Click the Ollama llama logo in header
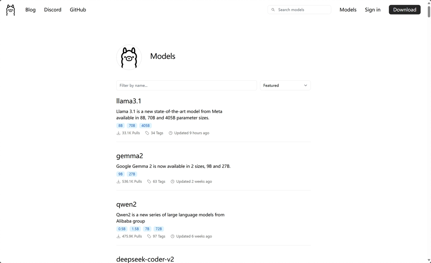Viewport: 431px width, 263px height. tap(10, 10)
